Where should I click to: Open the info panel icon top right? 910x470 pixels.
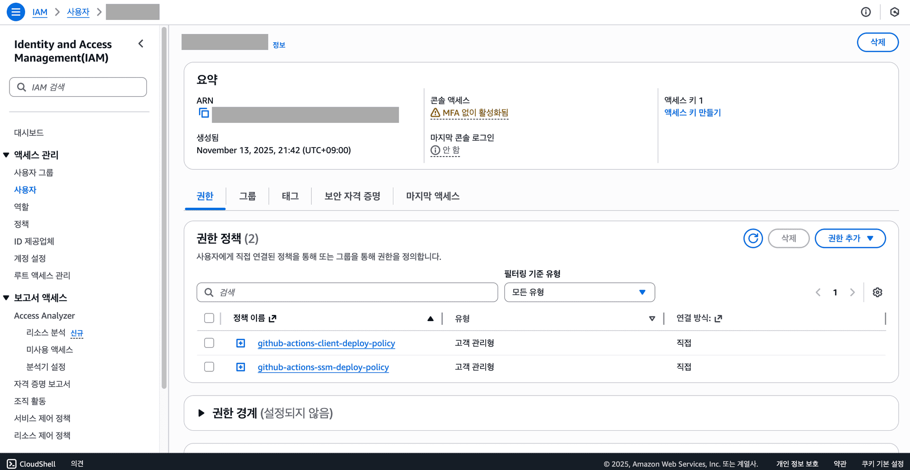tap(866, 12)
